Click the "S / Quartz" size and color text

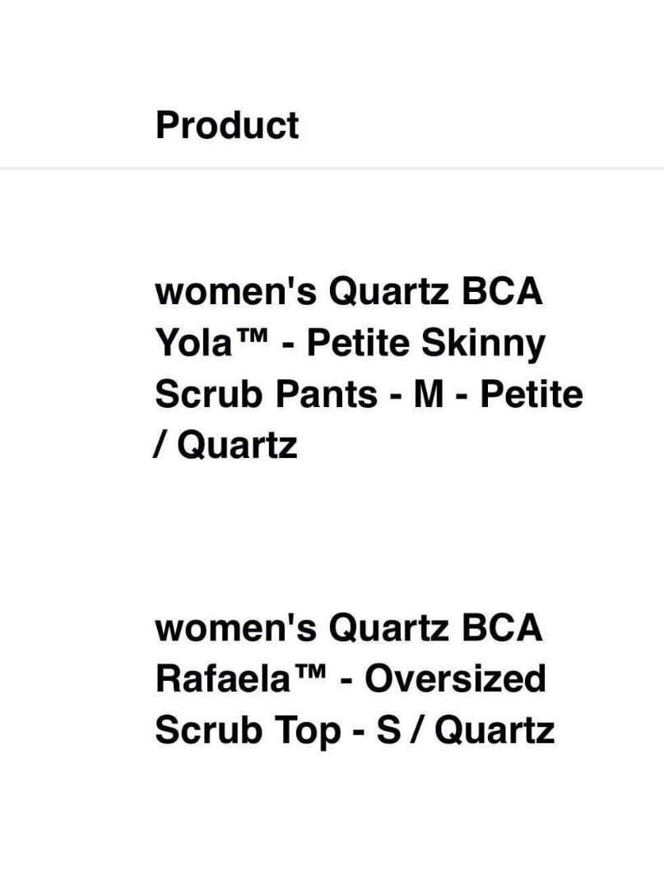[x=465, y=731]
